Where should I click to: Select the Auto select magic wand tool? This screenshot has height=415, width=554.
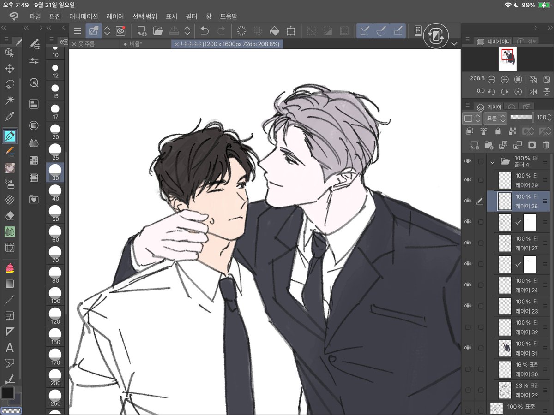(9, 100)
